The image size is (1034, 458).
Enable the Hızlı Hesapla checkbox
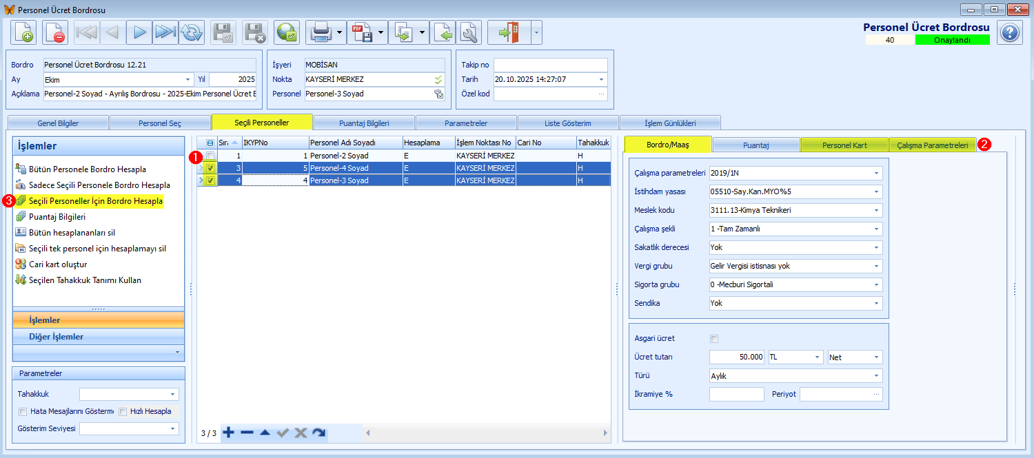[123, 412]
